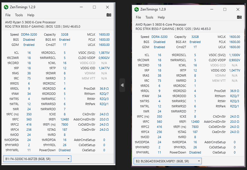Open File menu in left ZenTimings window

tap(8, 15)
